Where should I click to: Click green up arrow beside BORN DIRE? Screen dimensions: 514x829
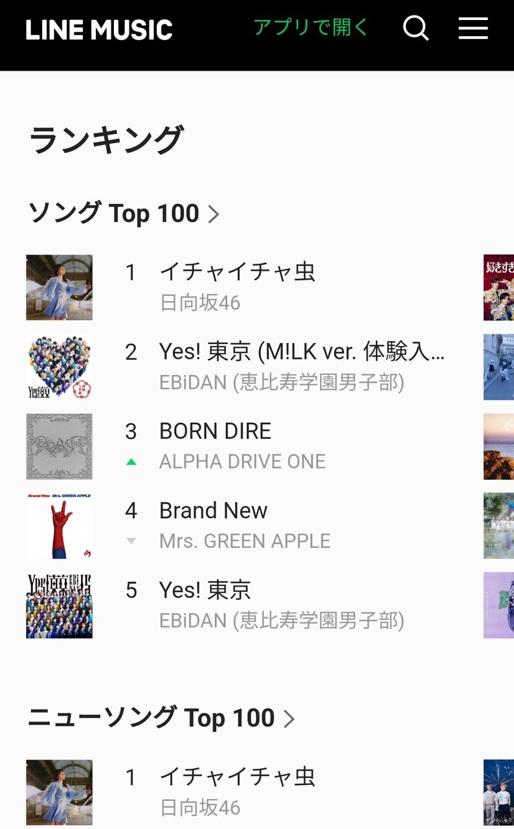tap(131, 462)
